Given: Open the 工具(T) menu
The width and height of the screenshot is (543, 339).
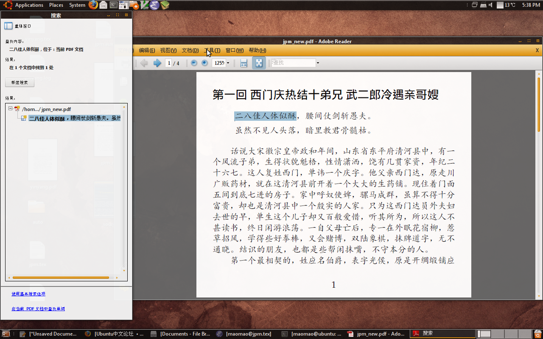Looking at the screenshot, I should pos(212,50).
